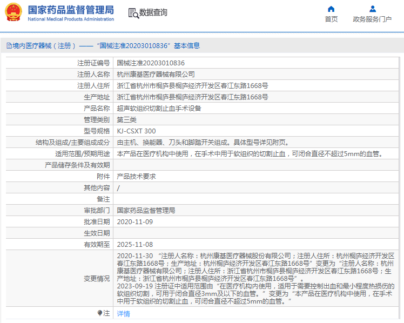Open the 数据查询 link
Viewport: 404px width, 323px height.
[153, 12]
